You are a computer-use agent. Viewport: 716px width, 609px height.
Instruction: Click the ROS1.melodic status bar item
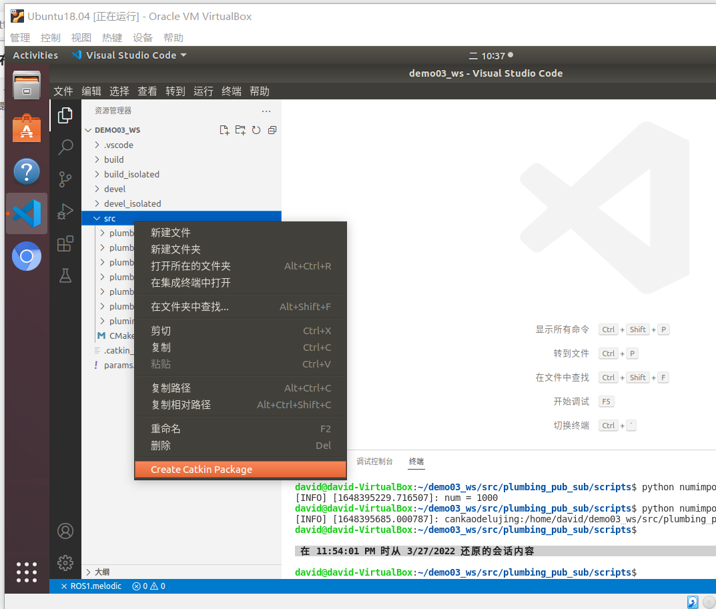coord(91,586)
